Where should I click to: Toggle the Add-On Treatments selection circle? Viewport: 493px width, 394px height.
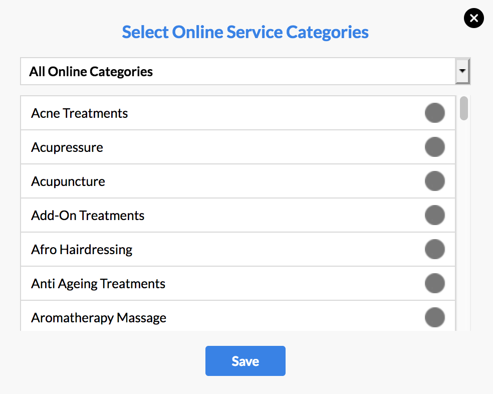(434, 216)
